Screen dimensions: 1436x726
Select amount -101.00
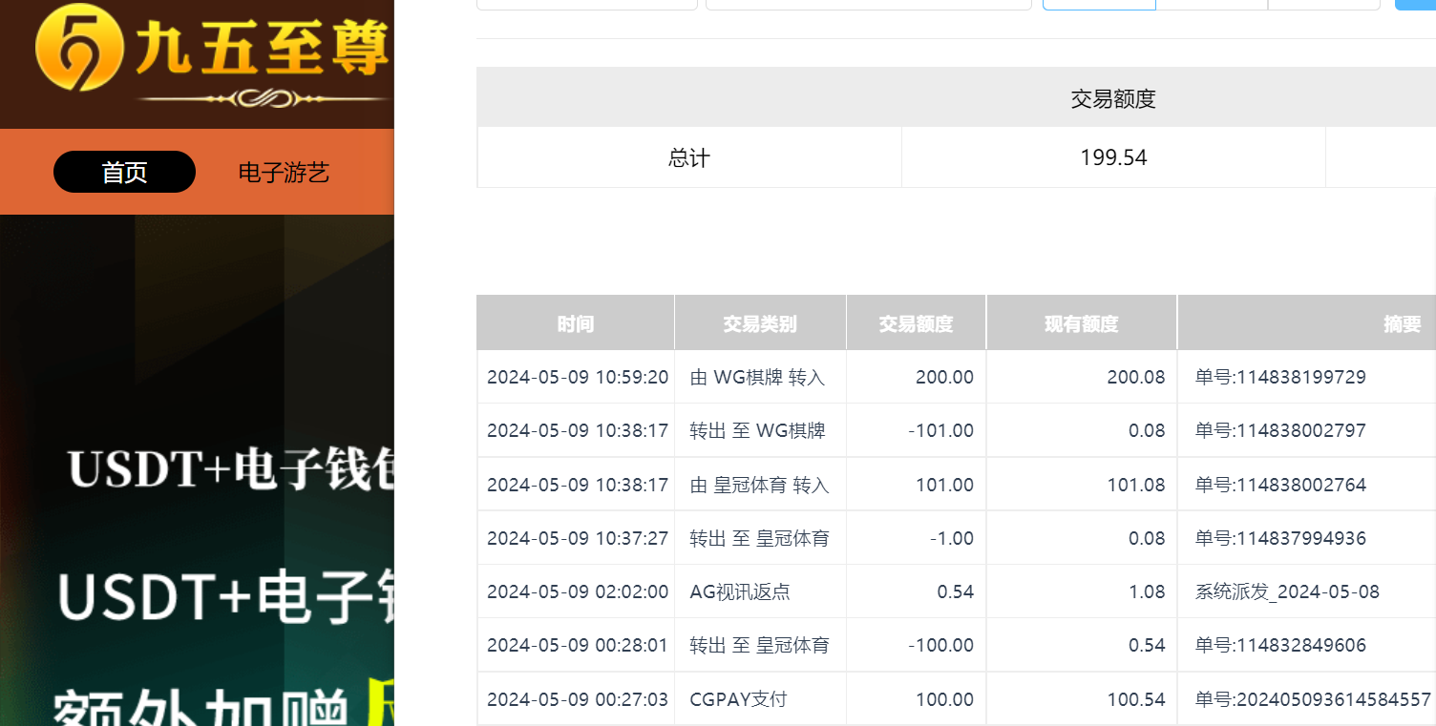point(941,430)
